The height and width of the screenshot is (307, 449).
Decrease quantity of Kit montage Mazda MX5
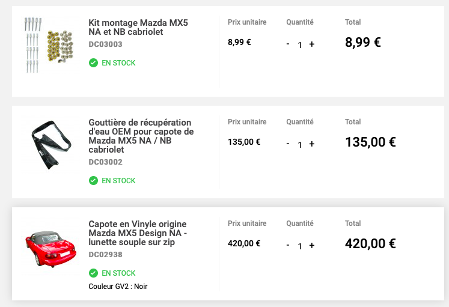pyautogui.click(x=288, y=44)
